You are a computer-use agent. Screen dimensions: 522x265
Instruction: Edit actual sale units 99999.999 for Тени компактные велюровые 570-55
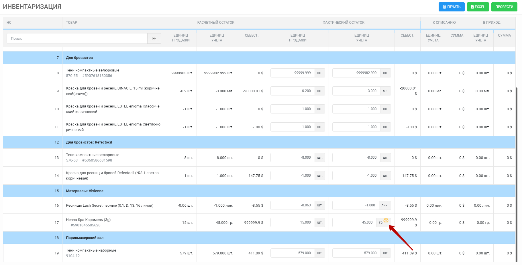point(293,73)
